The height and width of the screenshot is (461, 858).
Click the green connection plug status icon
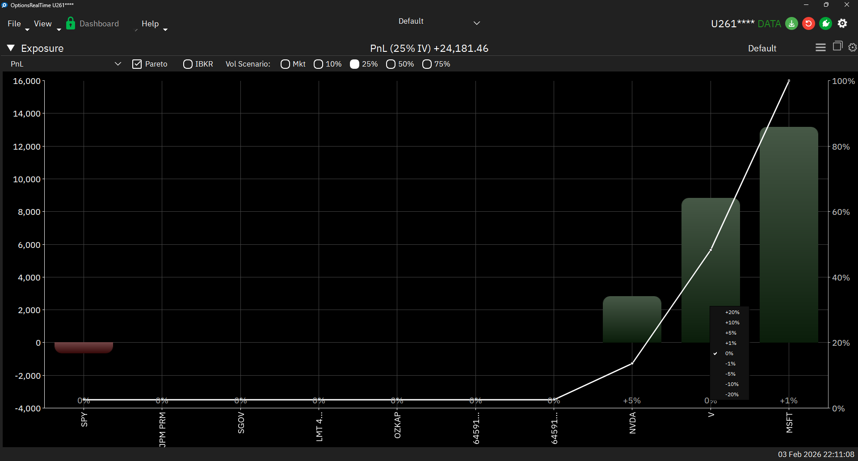click(825, 23)
